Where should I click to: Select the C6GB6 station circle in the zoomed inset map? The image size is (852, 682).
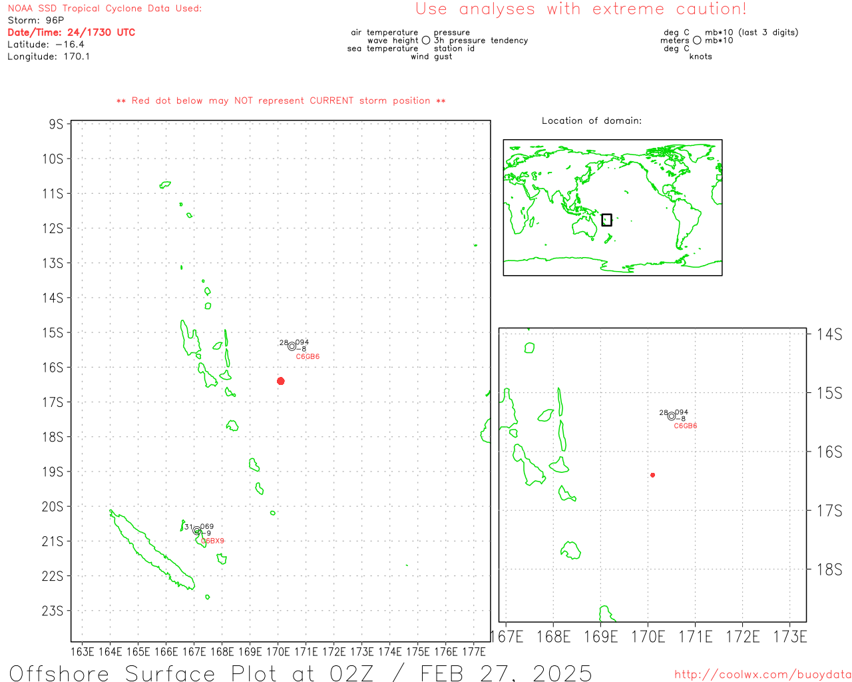[672, 416]
